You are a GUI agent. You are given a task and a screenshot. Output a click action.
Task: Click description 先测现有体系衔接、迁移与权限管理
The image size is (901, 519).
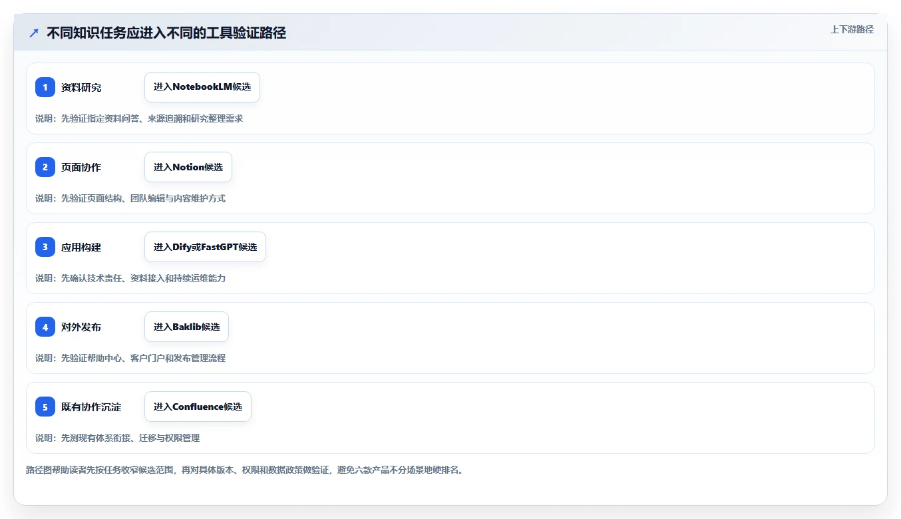click(x=130, y=438)
